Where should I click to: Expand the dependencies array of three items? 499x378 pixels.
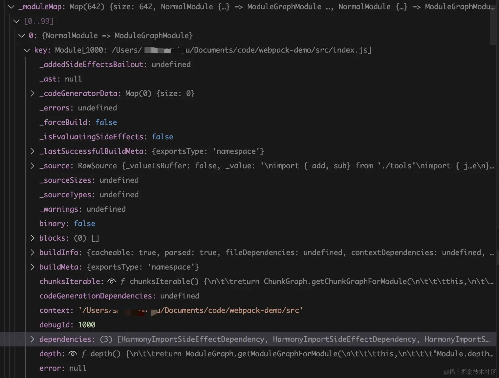pyautogui.click(x=32, y=339)
